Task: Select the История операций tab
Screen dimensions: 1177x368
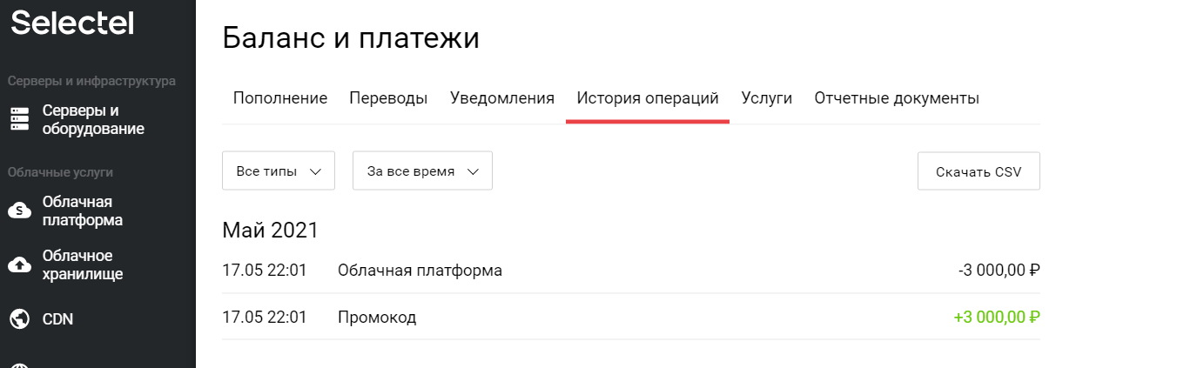Action: point(648,98)
